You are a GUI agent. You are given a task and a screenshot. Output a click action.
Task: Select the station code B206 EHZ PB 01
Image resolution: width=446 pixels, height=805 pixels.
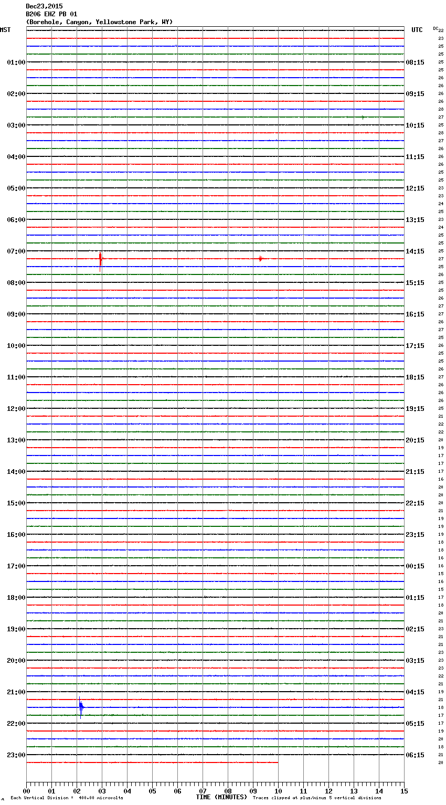[51, 14]
